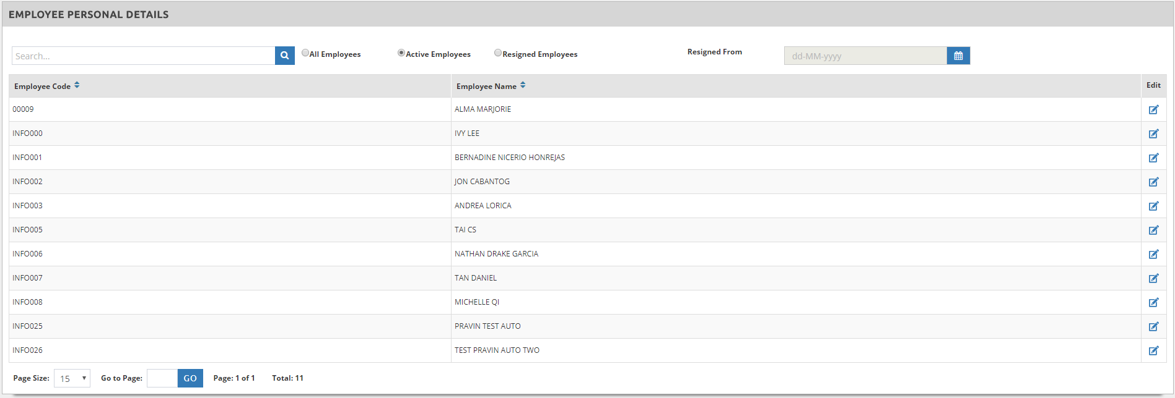Click employee name MICHELLE QI
1175x398 pixels.
(476, 302)
